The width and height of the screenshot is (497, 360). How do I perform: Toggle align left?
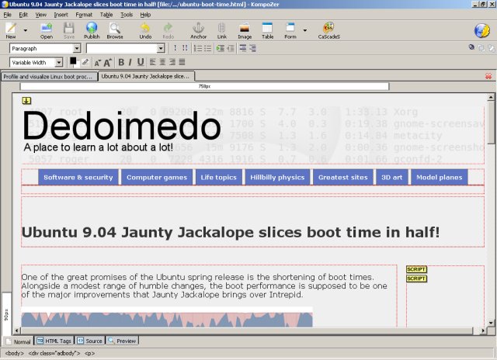pos(153,62)
